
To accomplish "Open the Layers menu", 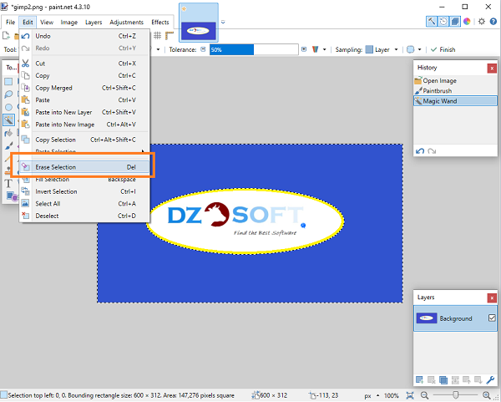I will 94,22.
